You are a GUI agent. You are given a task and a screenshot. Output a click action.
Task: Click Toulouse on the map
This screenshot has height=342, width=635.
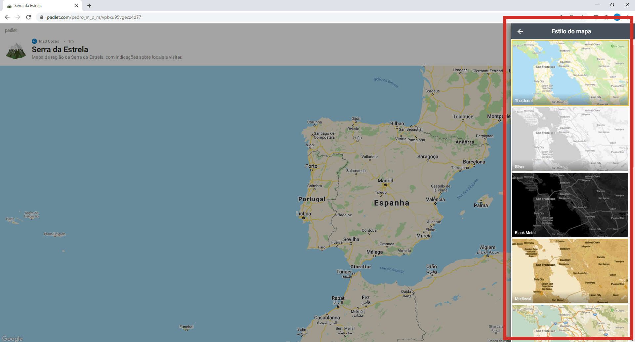point(463,117)
